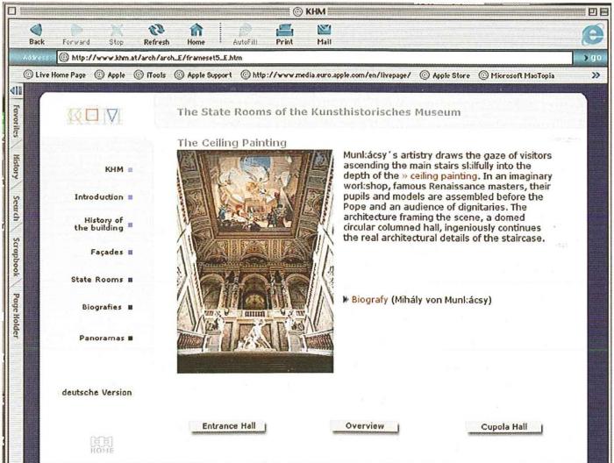
Task: Open the Biografy link for Munkácsy
Action: tap(369, 300)
